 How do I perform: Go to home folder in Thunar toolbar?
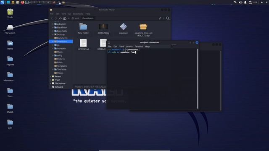coord(65,18)
